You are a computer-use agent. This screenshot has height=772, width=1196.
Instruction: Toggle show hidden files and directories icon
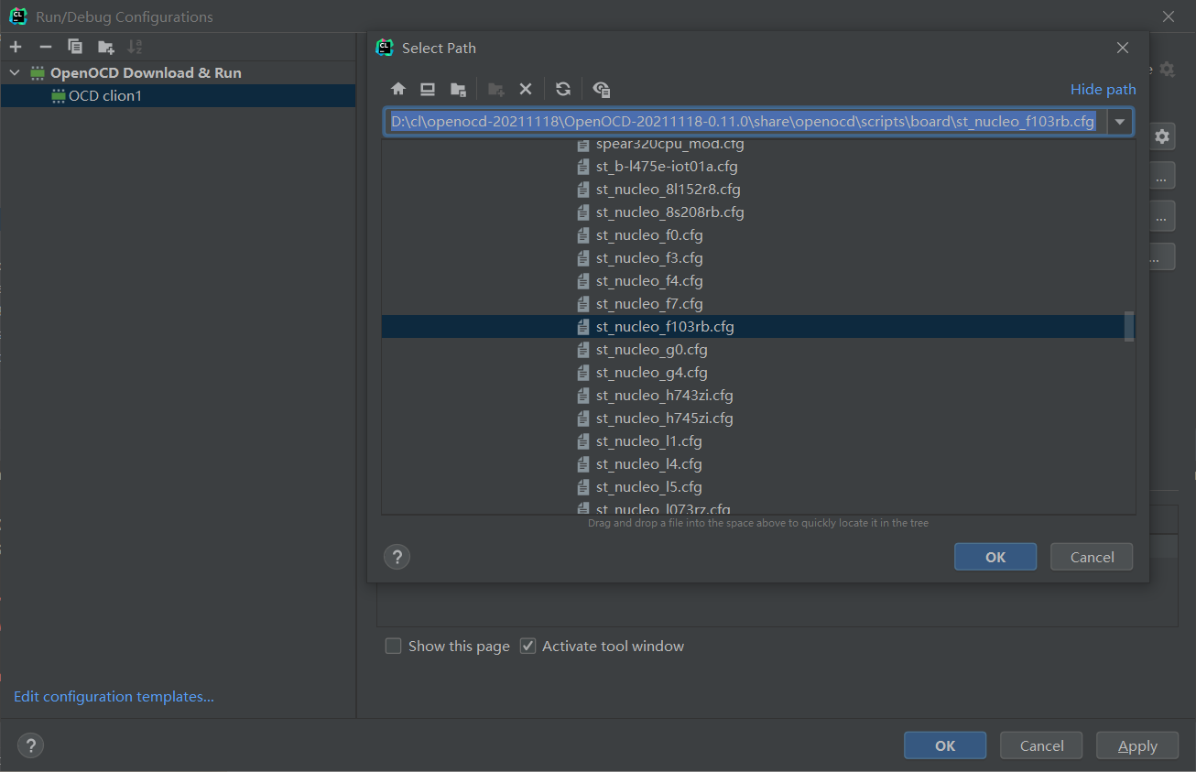click(x=602, y=89)
